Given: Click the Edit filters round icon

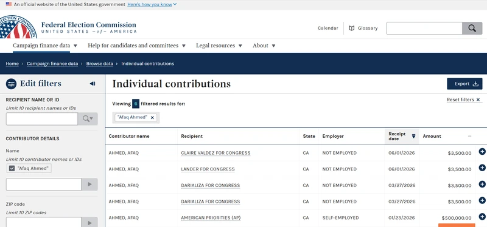Looking at the screenshot, I should (11, 84).
